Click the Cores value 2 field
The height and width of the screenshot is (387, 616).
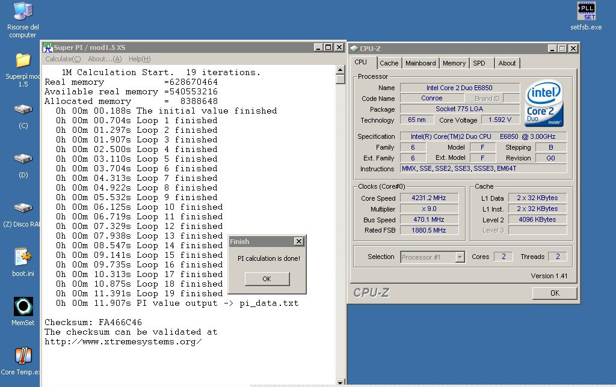coord(504,257)
